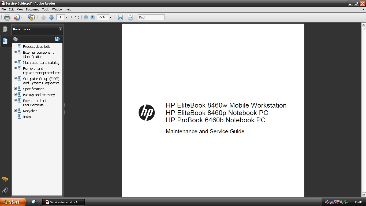Expand the Specifications bookmark node
This screenshot has height=206, width=366.
(x=16, y=89)
